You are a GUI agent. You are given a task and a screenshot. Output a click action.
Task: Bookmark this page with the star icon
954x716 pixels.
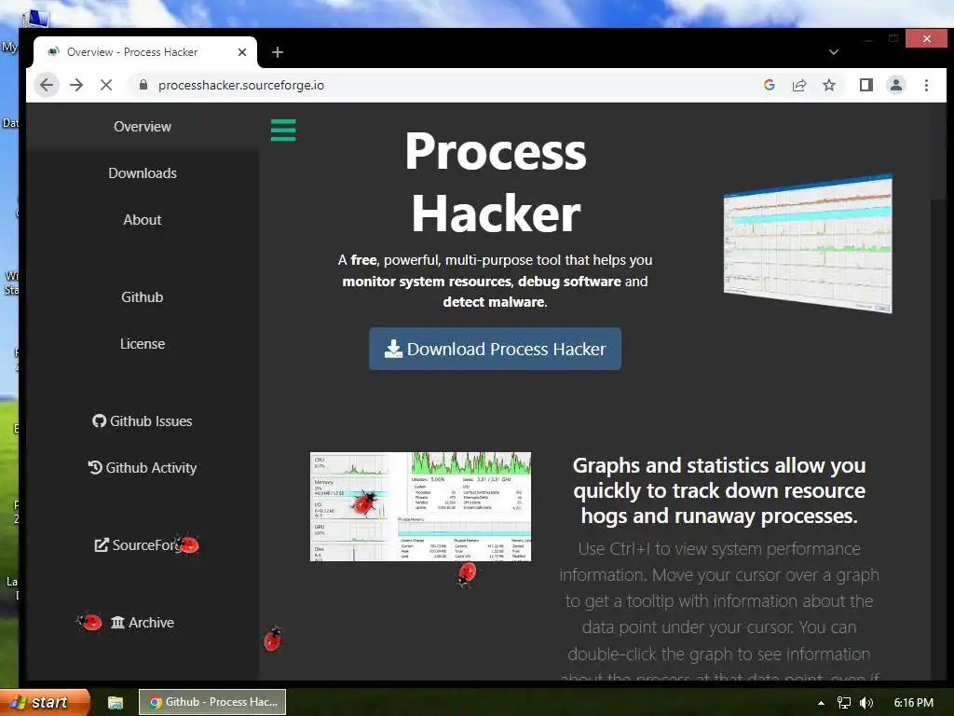click(828, 85)
